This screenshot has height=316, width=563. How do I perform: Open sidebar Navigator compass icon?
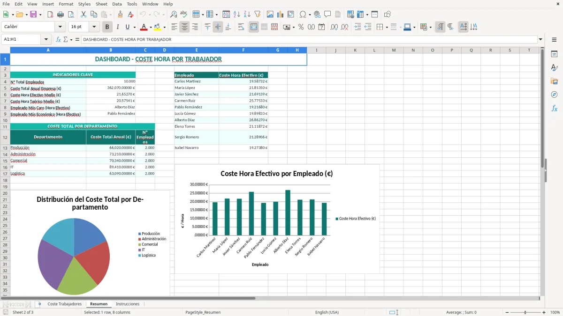(554, 95)
